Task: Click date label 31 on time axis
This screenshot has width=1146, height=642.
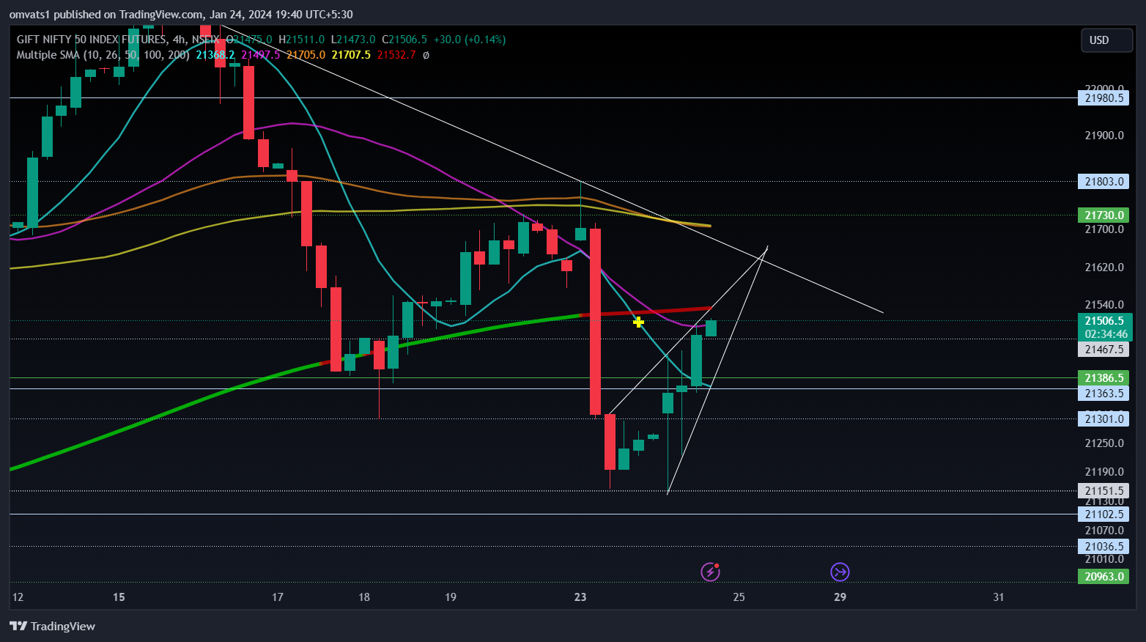Action: pyautogui.click(x=998, y=597)
